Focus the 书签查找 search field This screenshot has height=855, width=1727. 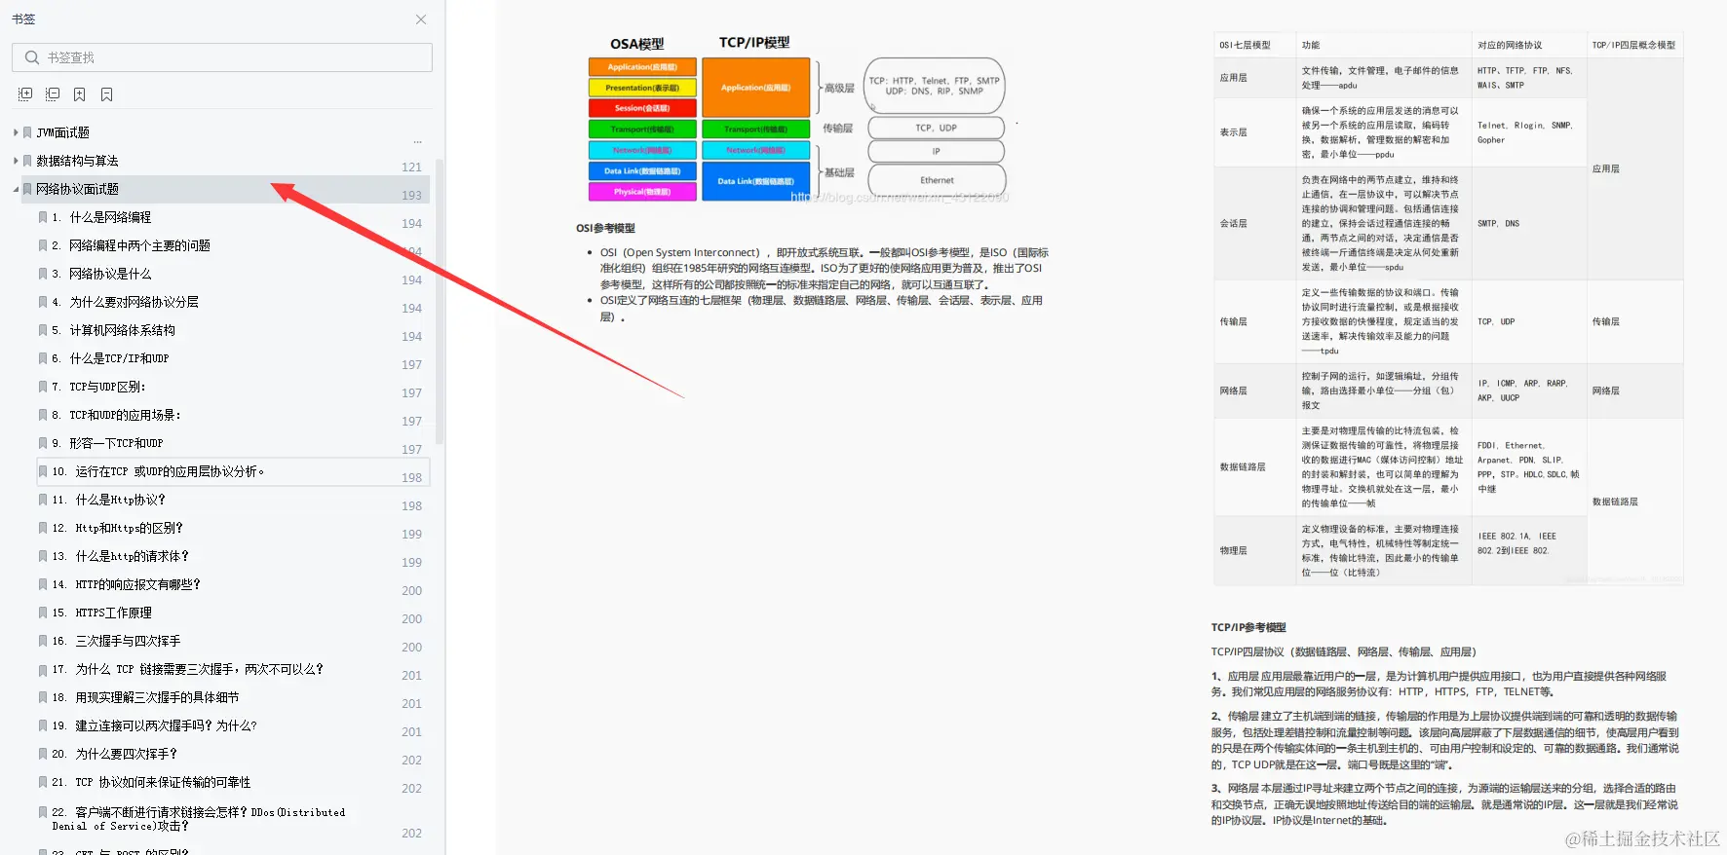coord(222,57)
